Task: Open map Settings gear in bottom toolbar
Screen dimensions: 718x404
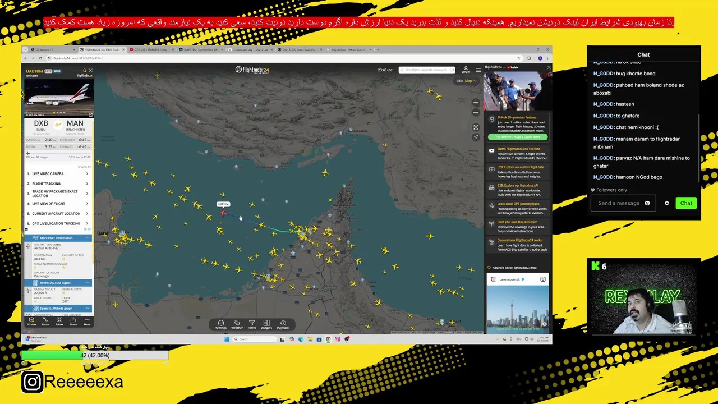Action: pyautogui.click(x=221, y=324)
